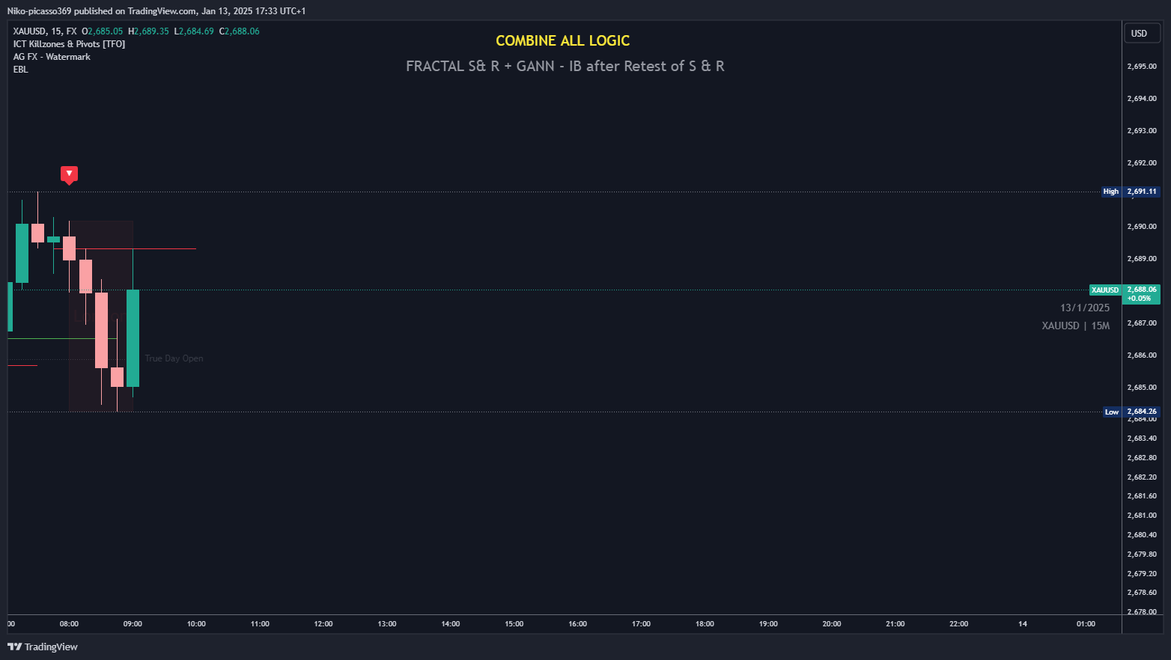Click the 22:00 time axis label
Image resolution: width=1171 pixels, height=660 pixels.
[x=959, y=624]
